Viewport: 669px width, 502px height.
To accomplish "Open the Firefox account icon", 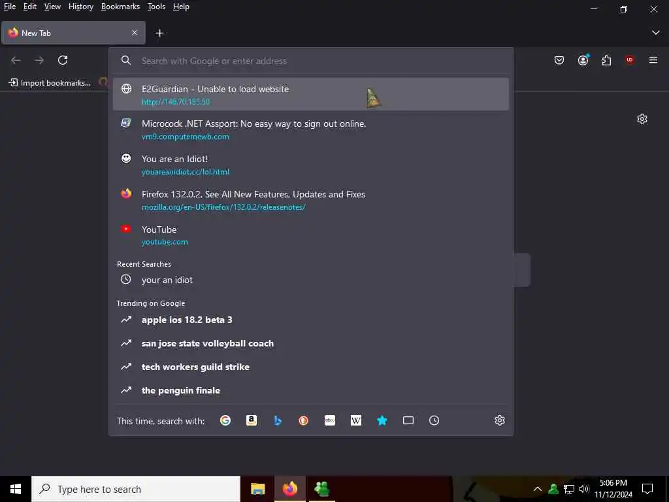I will click(583, 60).
